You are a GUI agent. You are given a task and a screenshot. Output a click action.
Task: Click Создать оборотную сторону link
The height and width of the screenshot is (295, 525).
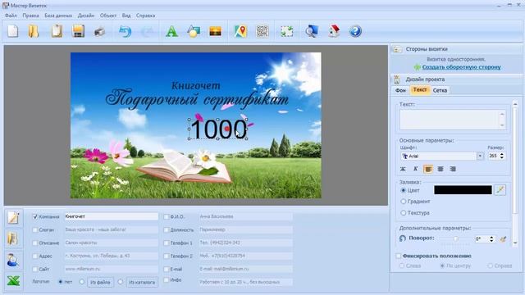point(461,67)
